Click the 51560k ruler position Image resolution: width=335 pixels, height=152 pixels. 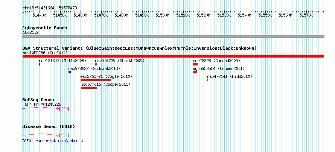pos(285,15)
